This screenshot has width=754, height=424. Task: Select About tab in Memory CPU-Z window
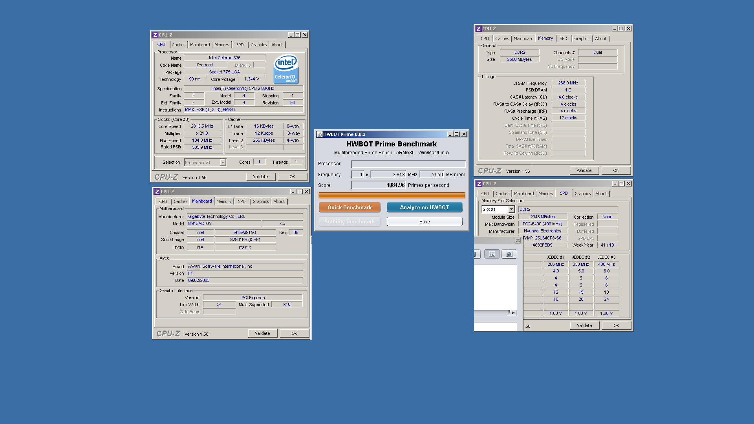coord(601,38)
